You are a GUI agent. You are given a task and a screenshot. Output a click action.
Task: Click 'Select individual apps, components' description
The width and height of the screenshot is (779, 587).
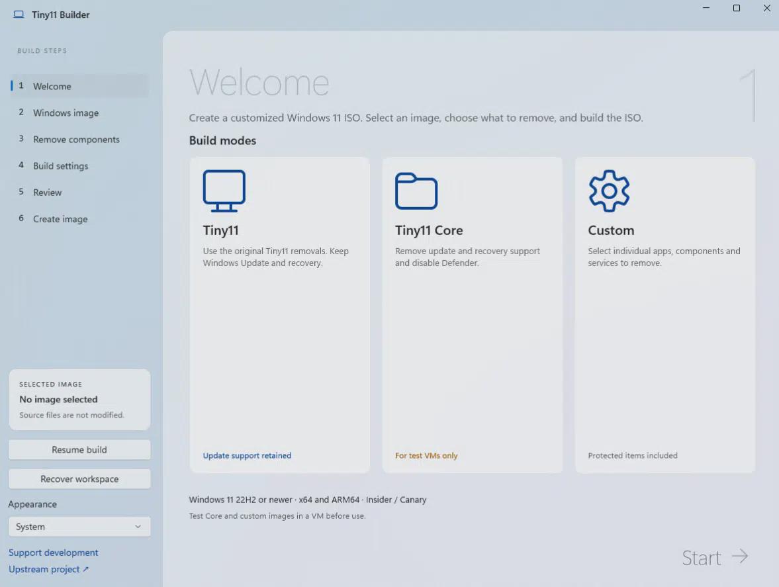point(664,257)
